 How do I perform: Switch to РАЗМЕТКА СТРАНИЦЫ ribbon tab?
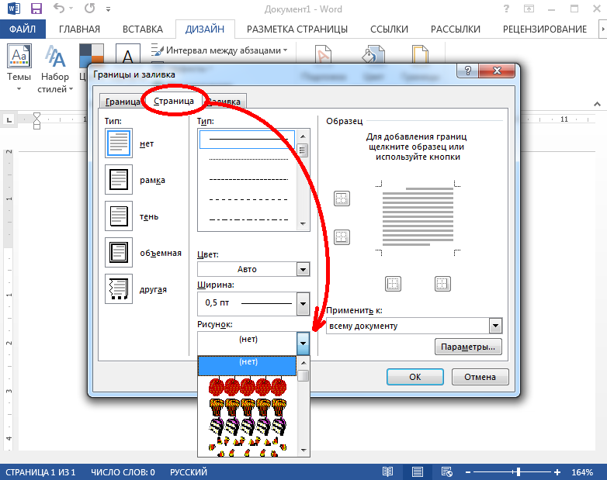(297, 29)
